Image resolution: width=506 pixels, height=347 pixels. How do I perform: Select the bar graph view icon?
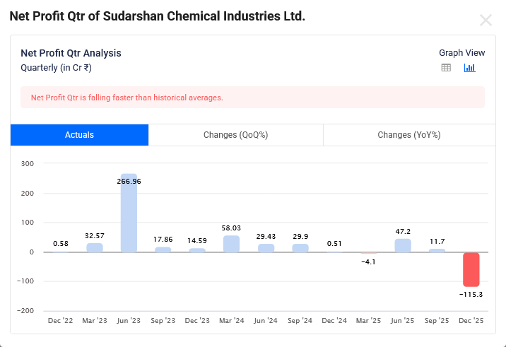coord(470,68)
